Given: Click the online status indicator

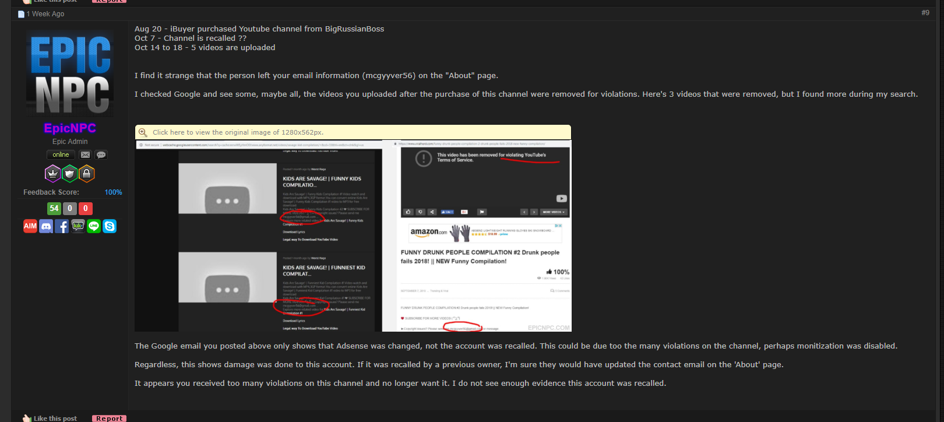Looking at the screenshot, I should 61,154.
